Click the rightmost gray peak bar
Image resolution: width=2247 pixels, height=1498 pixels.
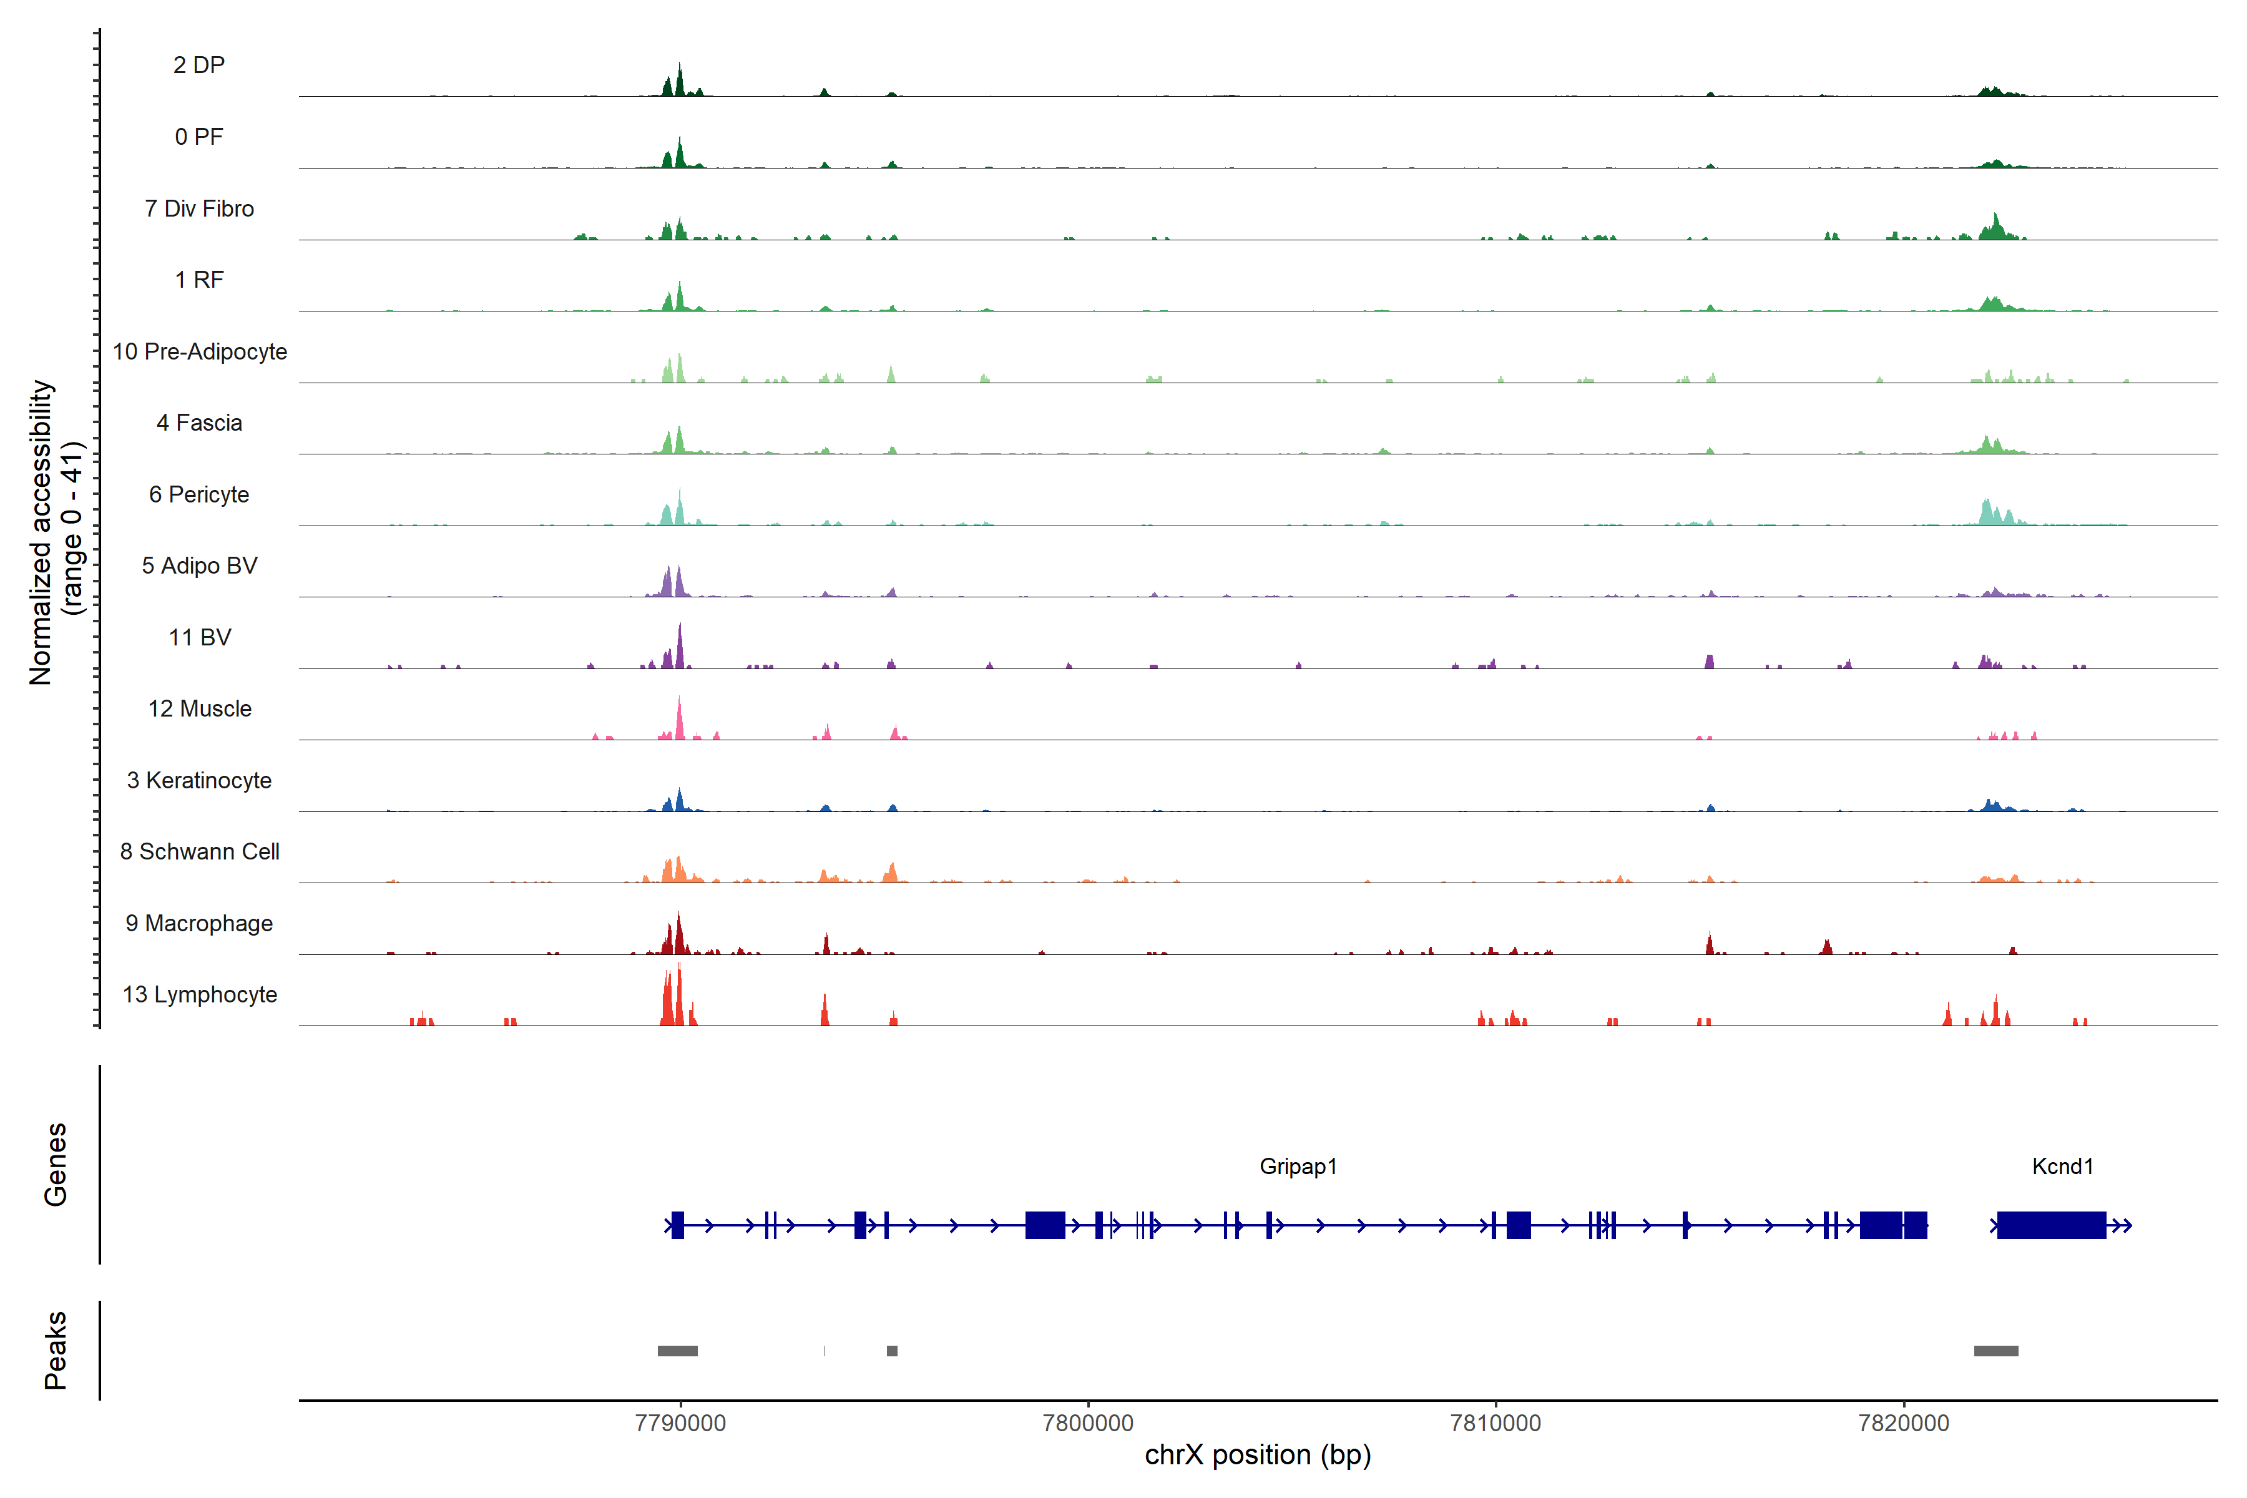click(1995, 1351)
